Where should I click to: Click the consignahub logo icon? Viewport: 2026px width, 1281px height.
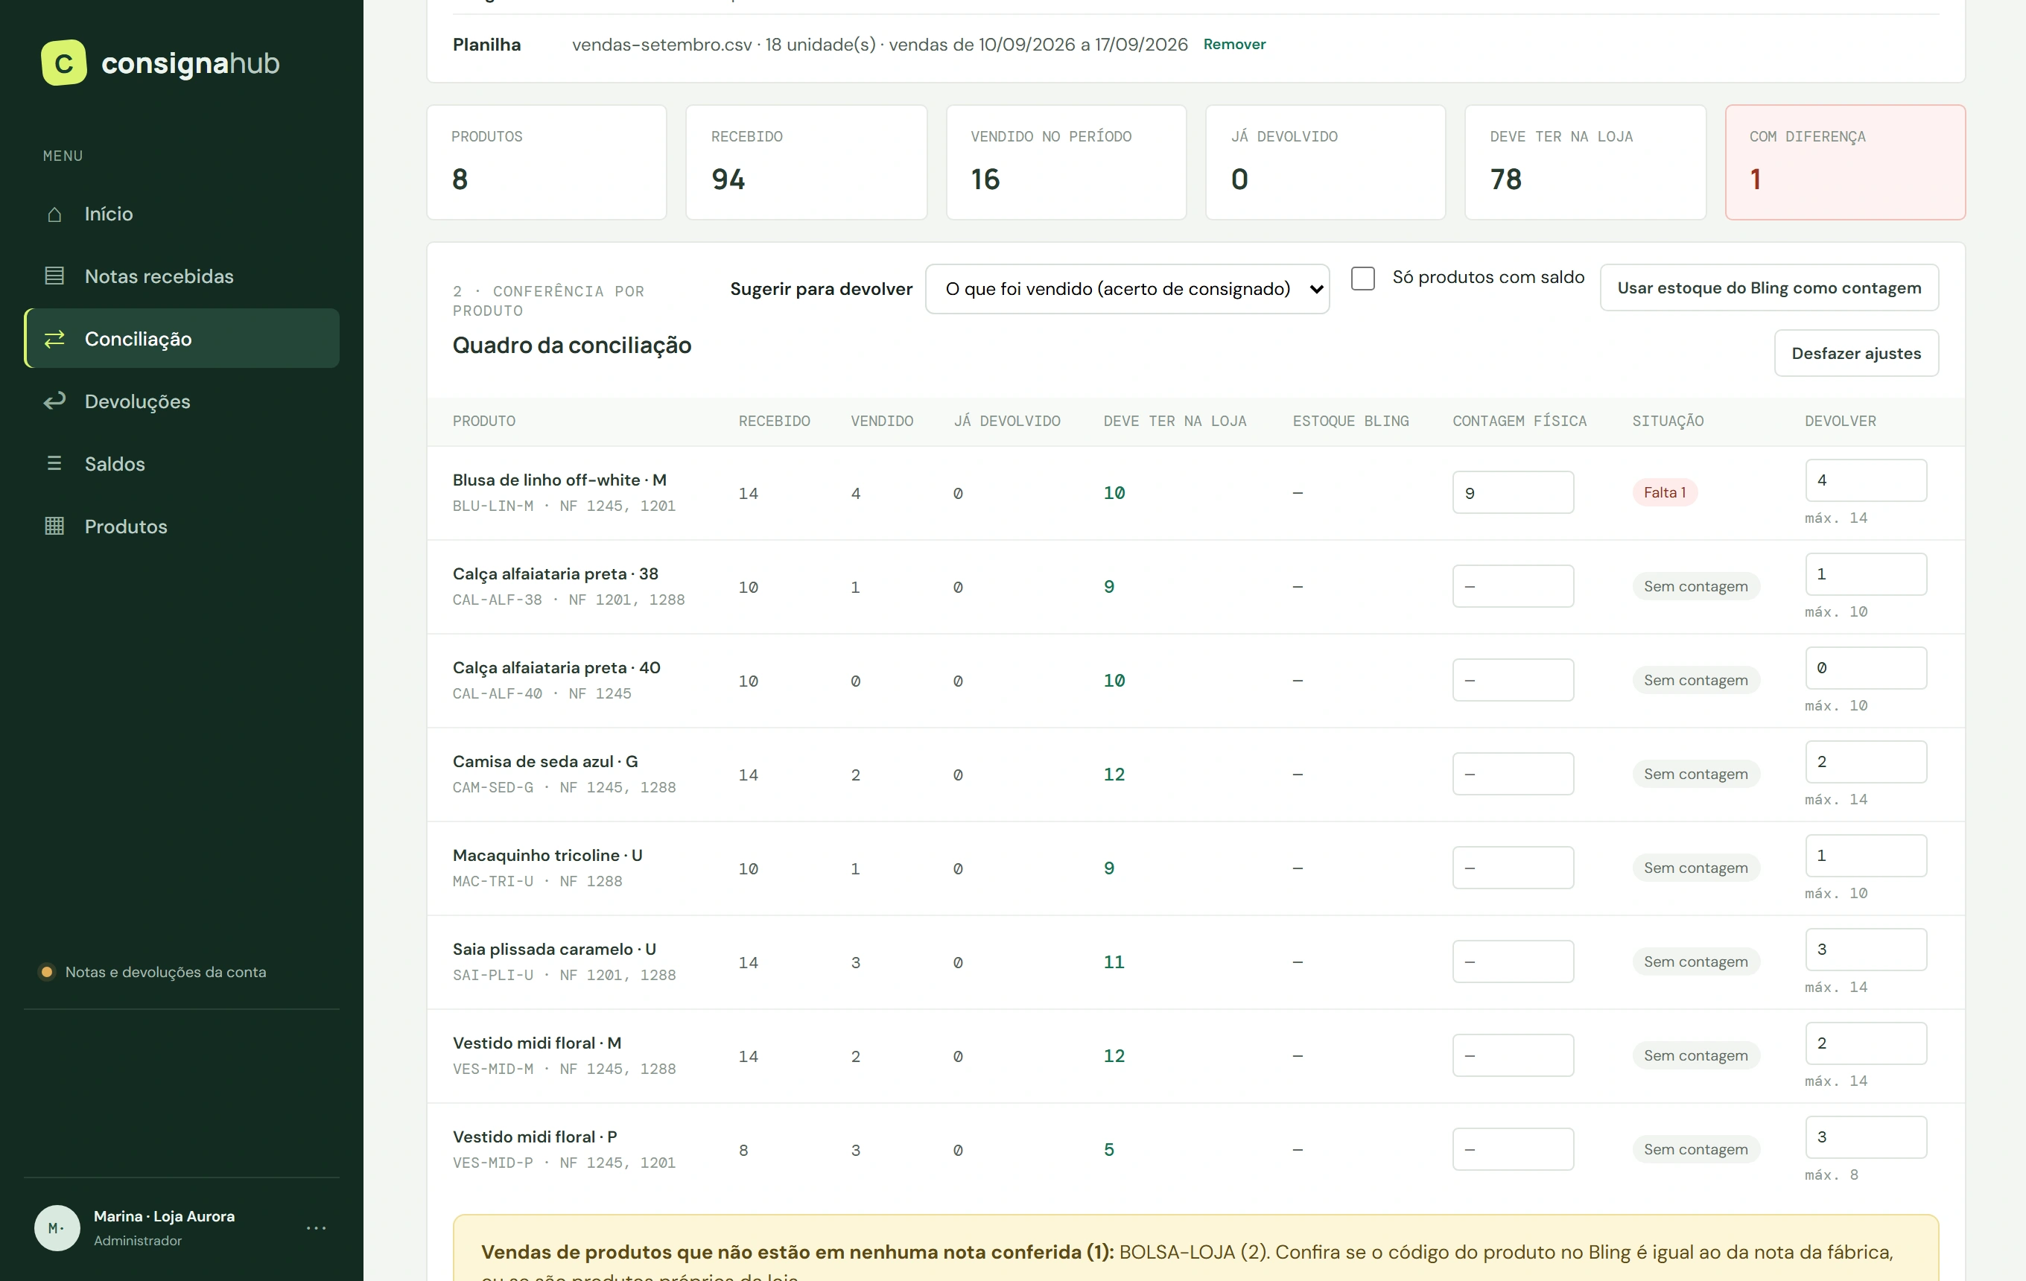[64, 63]
